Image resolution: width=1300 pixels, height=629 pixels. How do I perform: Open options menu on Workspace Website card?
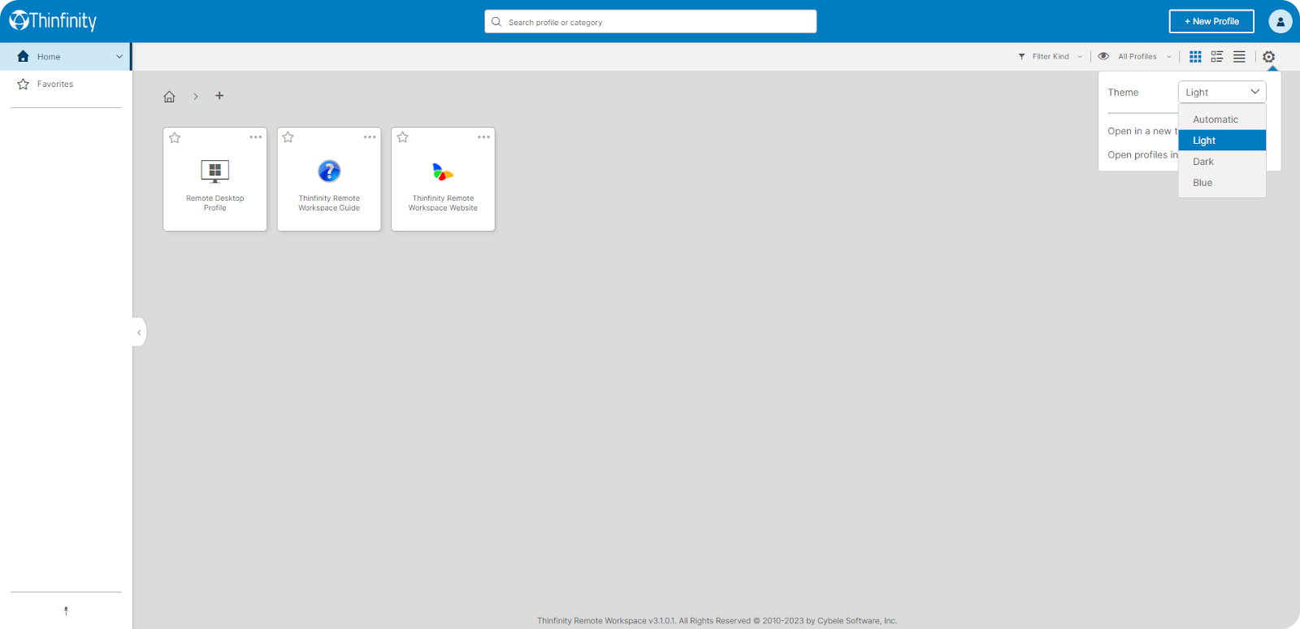483,137
